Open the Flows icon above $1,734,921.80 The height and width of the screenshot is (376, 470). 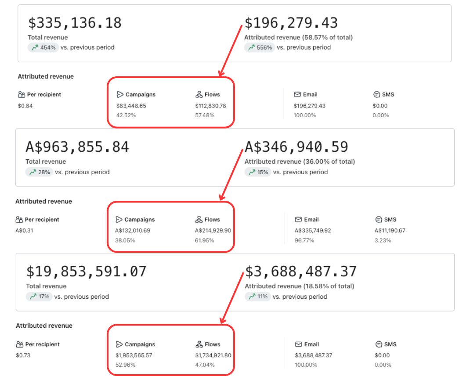(199, 344)
